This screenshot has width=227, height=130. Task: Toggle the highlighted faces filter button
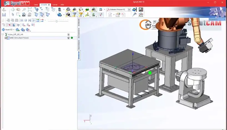(42, 15)
